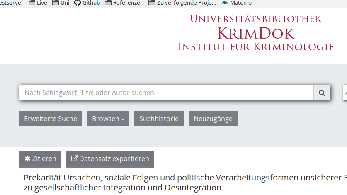Click the magnifying glass search button
This screenshot has height=195, width=347.
tap(322, 93)
